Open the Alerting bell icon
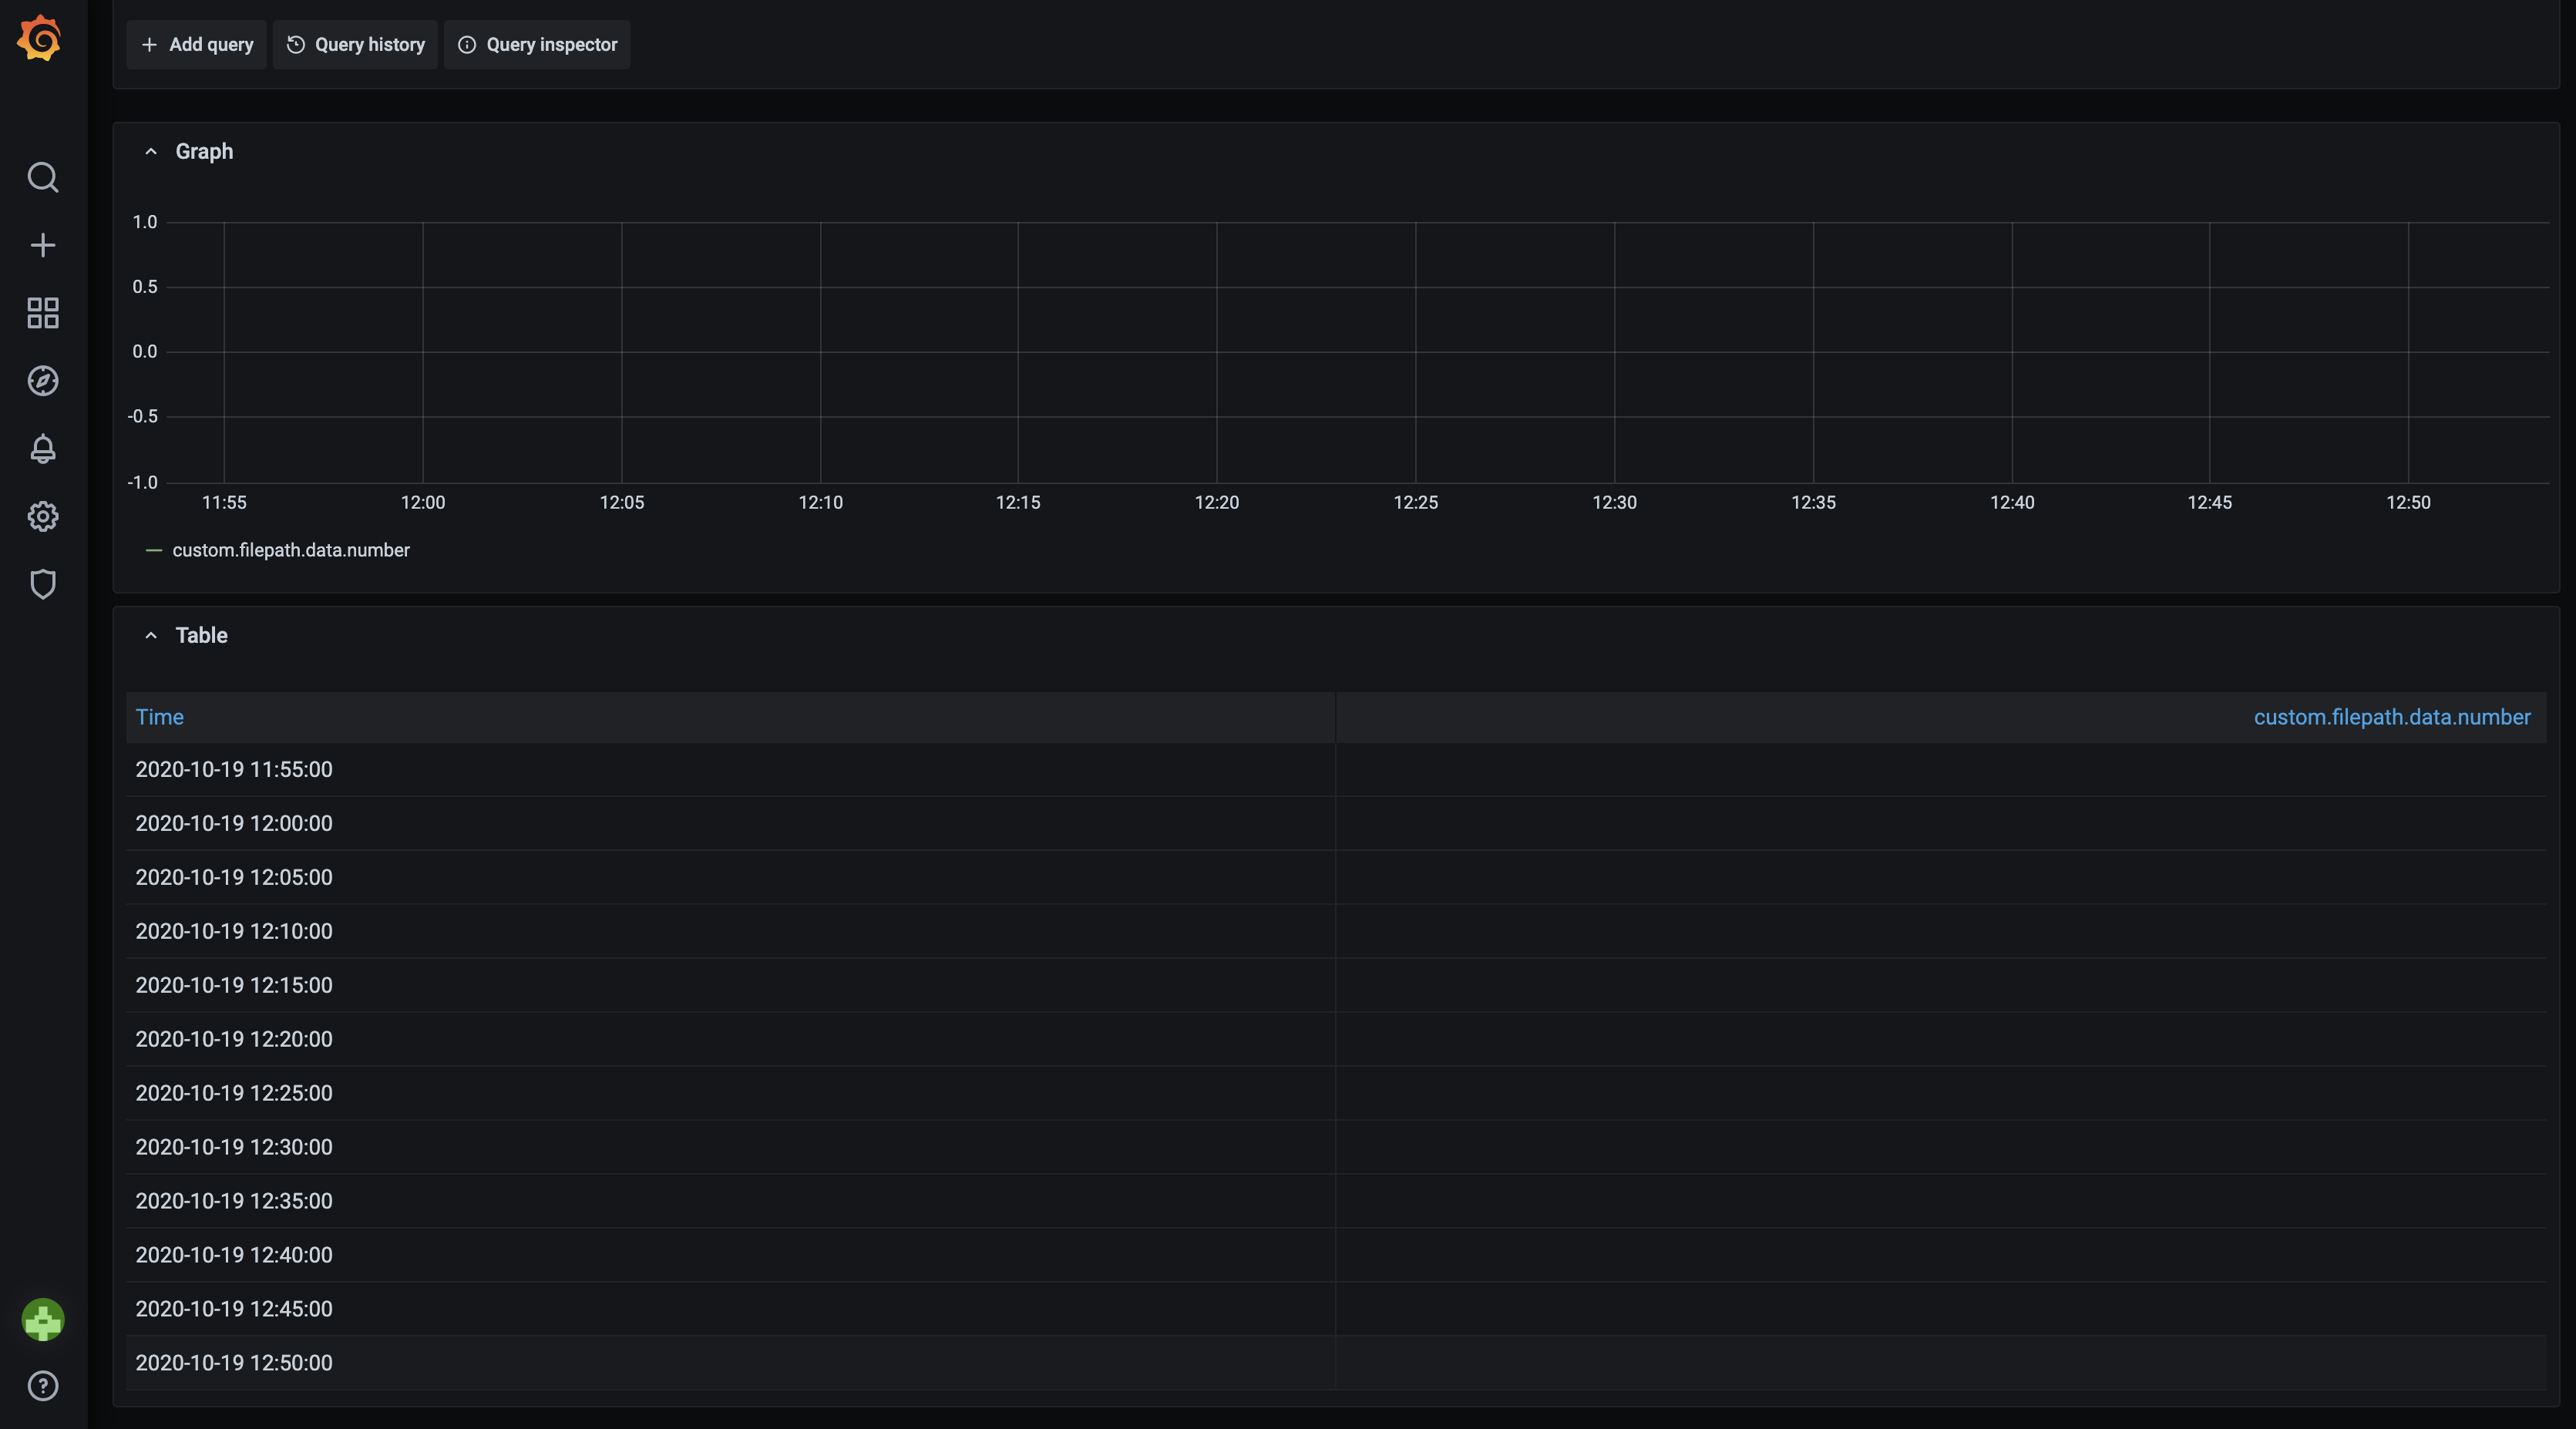Screen dimensions: 2576x1429 click(x=43, y=449)
